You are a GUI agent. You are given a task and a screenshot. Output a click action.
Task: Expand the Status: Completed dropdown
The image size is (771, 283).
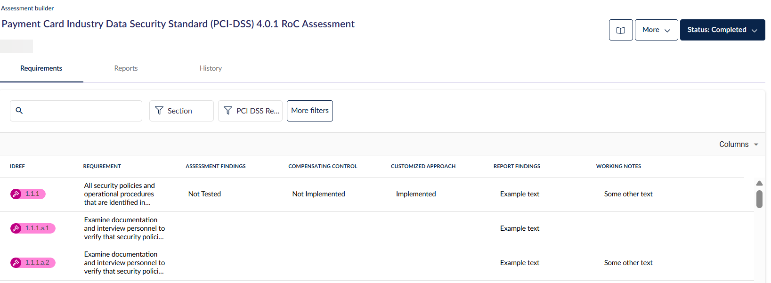722,30
